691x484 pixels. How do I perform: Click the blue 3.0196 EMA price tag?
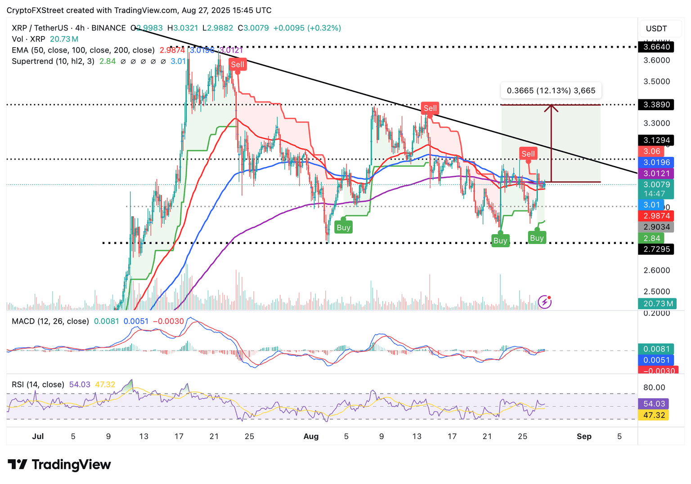coord(656,162)
